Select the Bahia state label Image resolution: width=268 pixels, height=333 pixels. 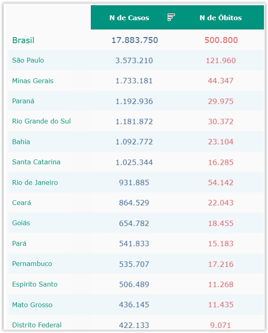[21, 142]
